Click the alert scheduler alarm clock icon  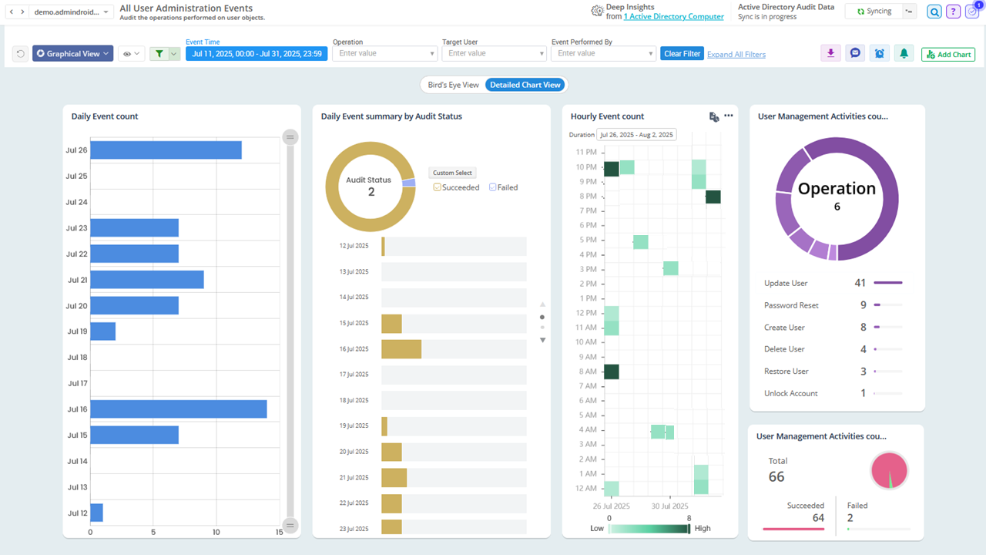(880, 52)
